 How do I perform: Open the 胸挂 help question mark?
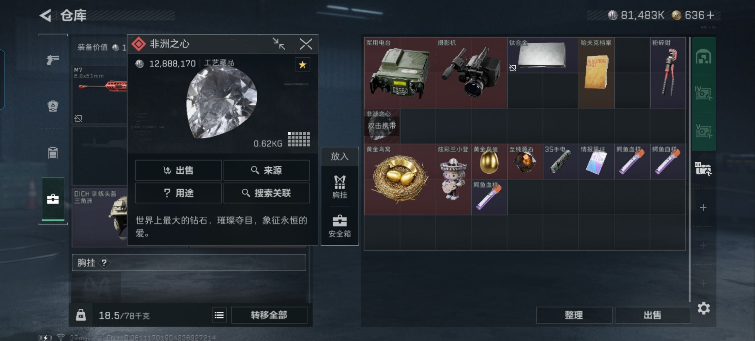pyautogui.click(x=104, y=263)
